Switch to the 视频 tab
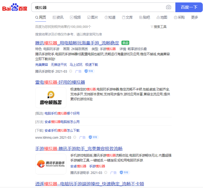The image size is (203, 188). (75, 17)
